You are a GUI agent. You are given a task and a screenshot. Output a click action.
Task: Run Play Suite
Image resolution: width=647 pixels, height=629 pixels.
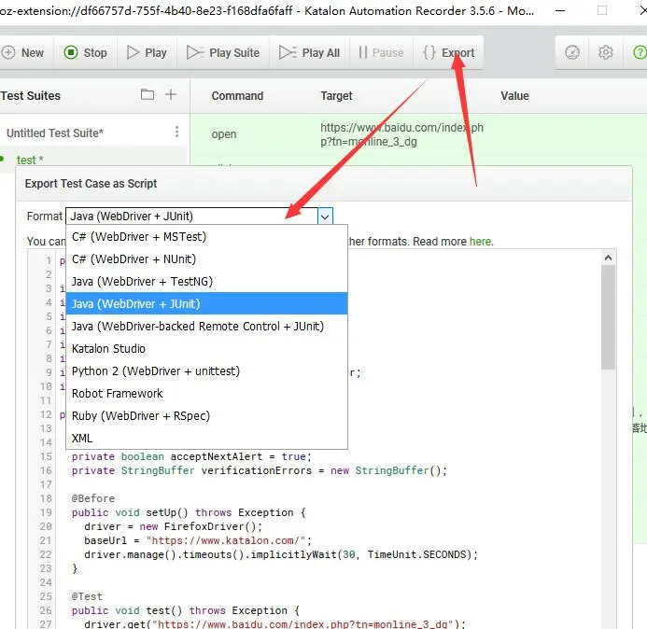point(223,53)
